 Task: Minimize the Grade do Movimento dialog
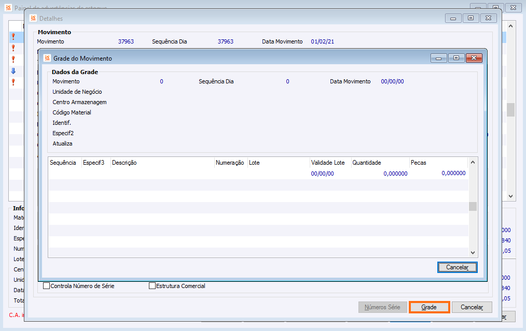438,58
